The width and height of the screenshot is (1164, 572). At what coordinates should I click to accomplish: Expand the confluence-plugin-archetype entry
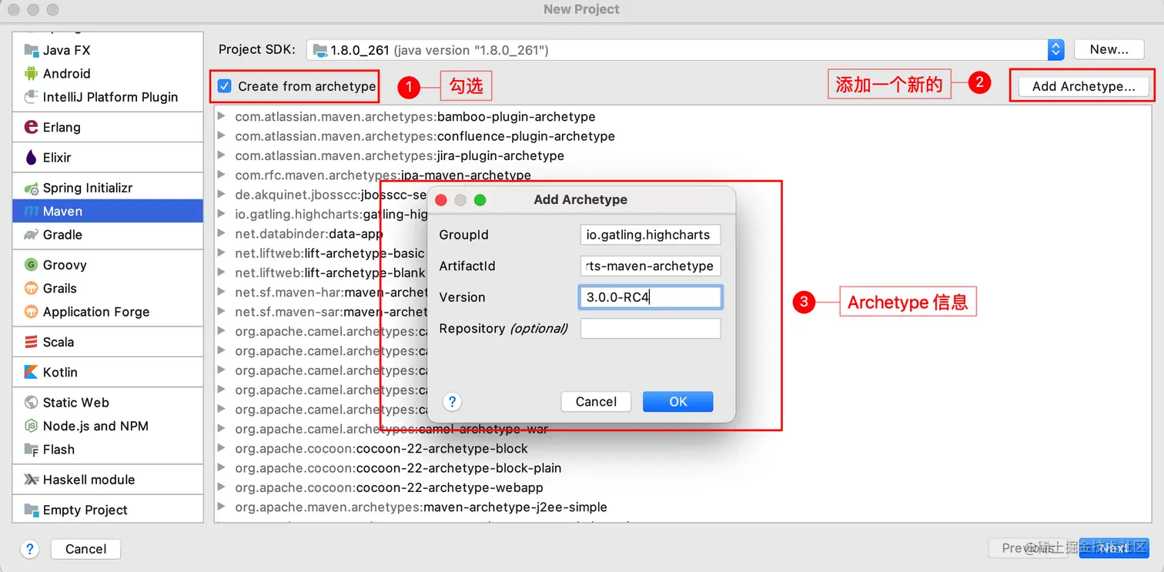[x=222, y=135]
